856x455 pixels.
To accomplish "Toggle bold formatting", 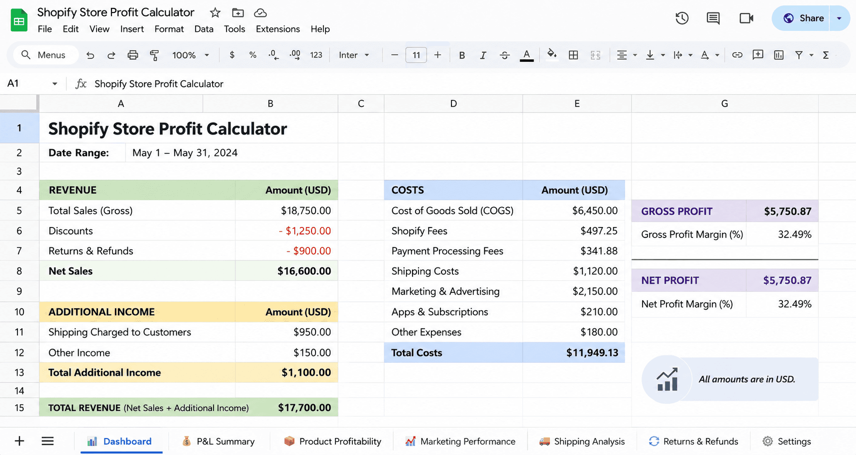I will 462,55.
